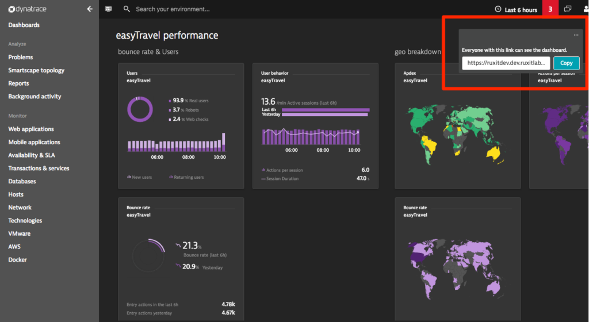This screenshot has width=589, height=322.
Task: Go to Network
Action: pos(20,208)
